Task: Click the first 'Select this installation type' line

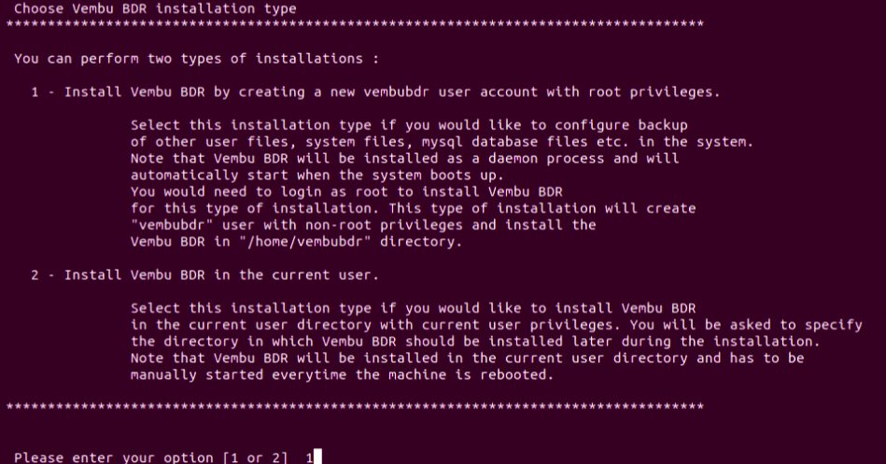Action: [x=409, y=125]
